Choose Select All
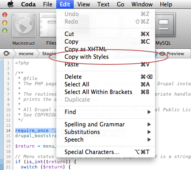The image size is (191, 170). [x=106, y=84]
